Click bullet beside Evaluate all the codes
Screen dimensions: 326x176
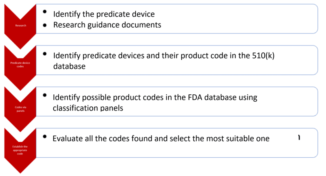coord(45,137)
